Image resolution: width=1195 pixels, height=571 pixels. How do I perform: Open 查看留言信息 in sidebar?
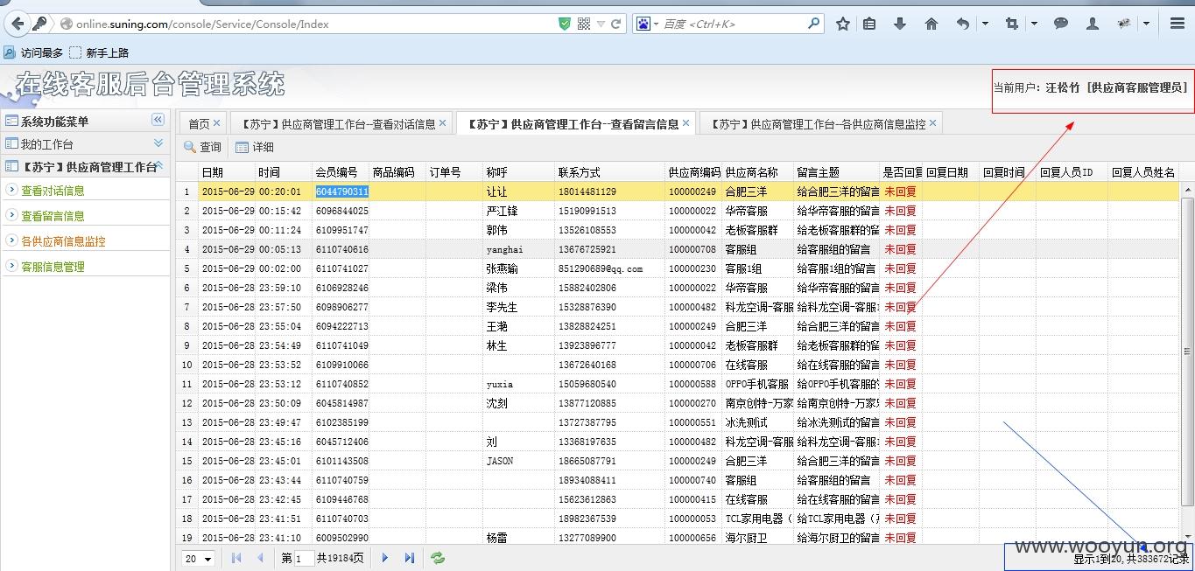53,216
